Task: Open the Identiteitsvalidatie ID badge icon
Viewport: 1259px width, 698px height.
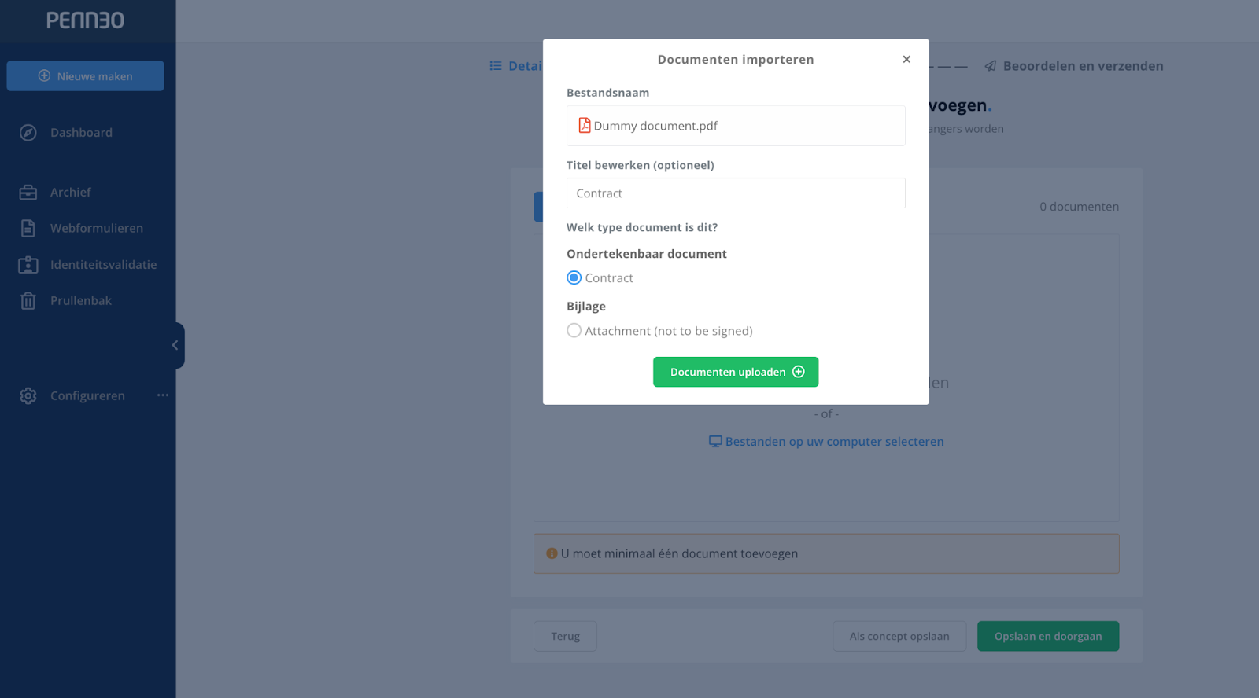Action: pos(28,265)
